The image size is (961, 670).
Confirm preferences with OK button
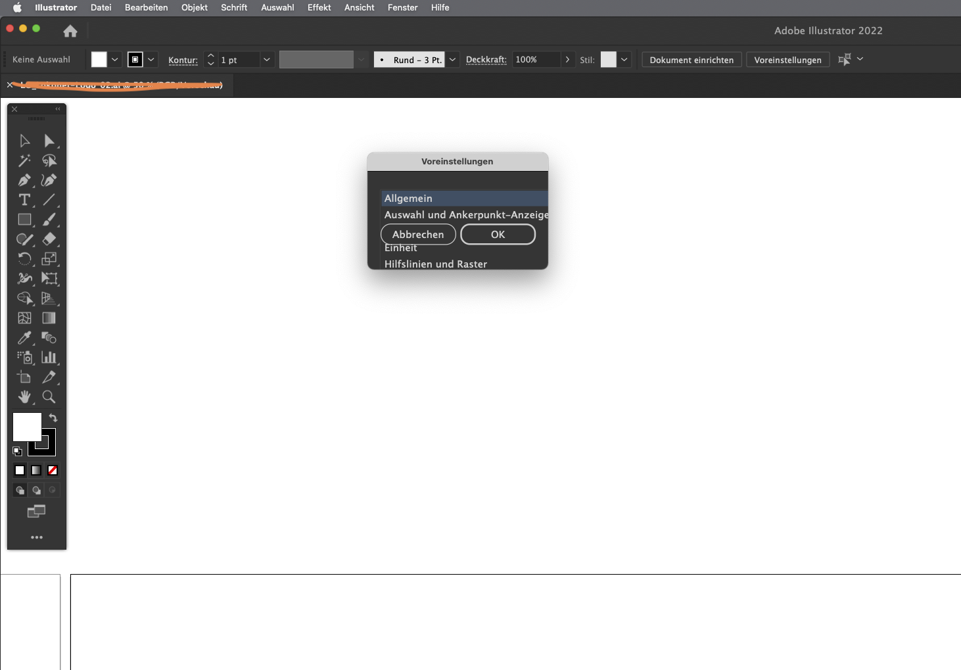tap(498, 234)
